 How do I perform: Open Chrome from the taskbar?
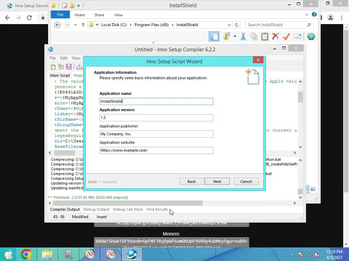[26, 254]
